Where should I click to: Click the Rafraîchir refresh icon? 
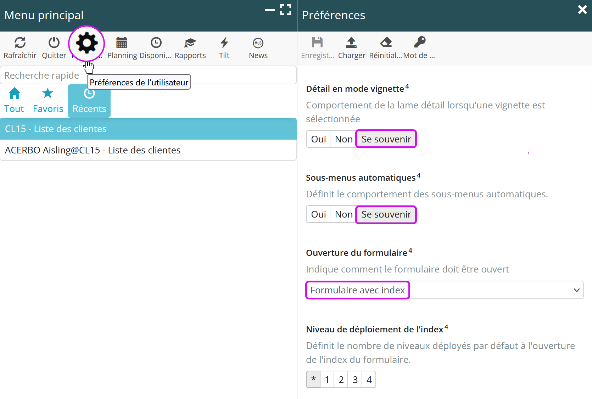coord(20,43)
